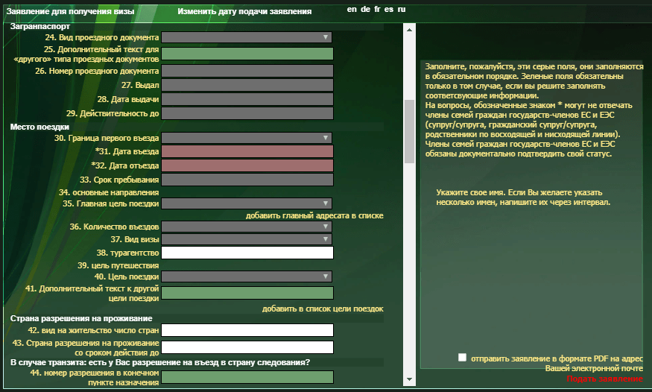Screen dimensions: 652x392
Task: Switch language to 'de'
Action: [x=366, y=9]
